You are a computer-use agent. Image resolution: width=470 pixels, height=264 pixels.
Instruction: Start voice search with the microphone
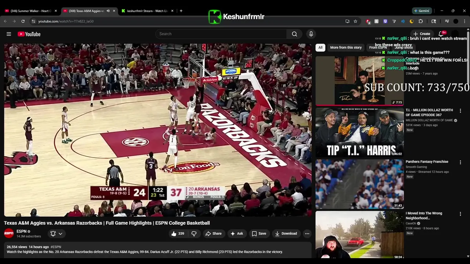(x=311, y=34)
